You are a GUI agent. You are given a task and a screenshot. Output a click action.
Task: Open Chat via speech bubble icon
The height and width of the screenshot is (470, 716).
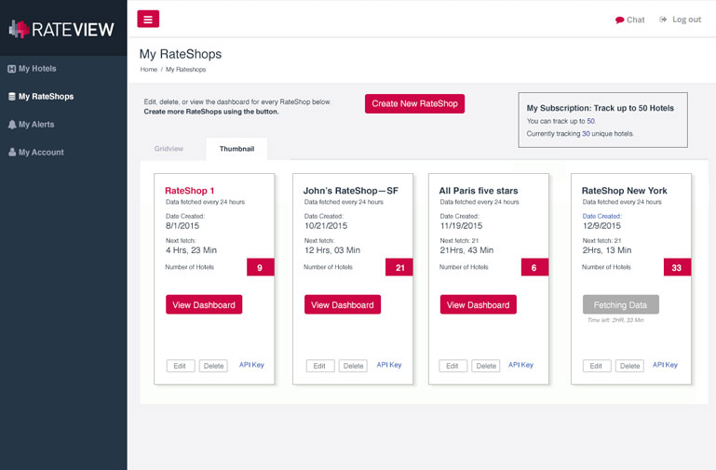[x=620, y=20]
